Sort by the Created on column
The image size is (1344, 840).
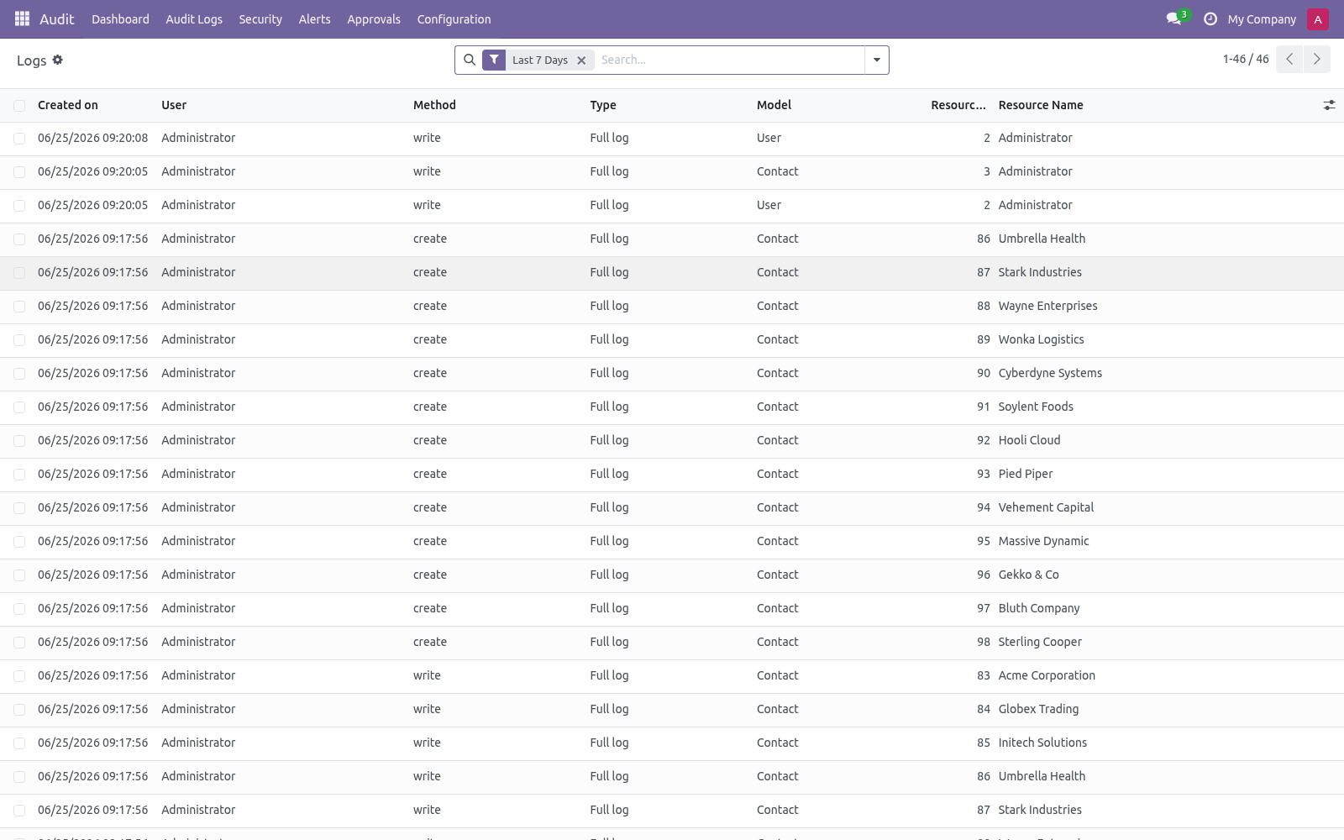click(68, 105)
